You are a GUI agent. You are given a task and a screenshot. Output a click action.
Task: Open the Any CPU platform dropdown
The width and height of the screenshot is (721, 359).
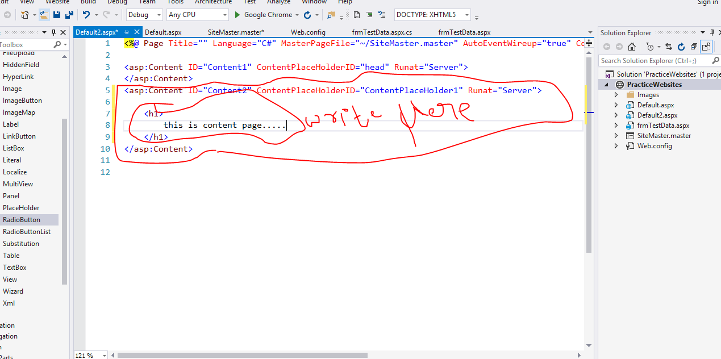point(224,14)
